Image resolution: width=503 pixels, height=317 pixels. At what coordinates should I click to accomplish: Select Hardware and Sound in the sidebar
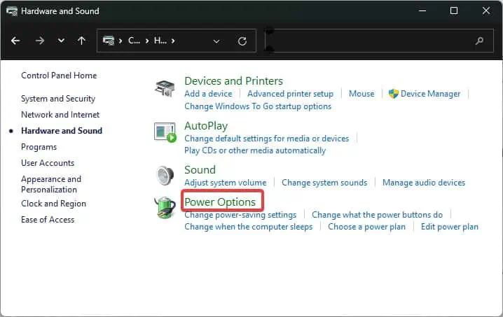pos(62,131)
